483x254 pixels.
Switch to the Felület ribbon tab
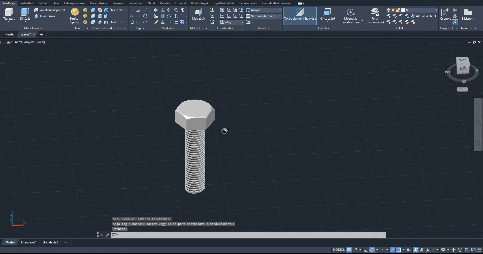(43, 3)
